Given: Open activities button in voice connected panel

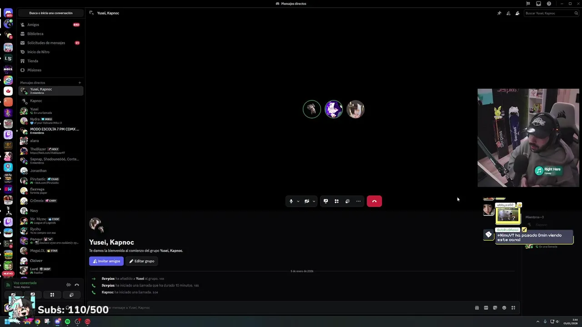Looking at the screenshot, I should (x=52, y=295).
